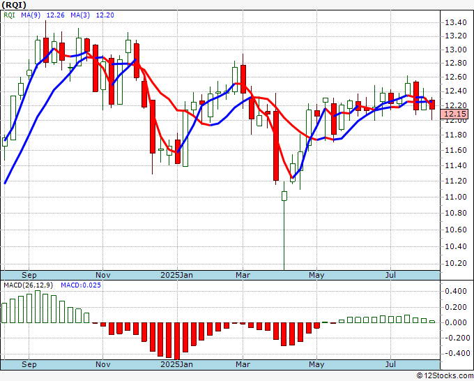Click the 10.20 price axis label
The image size is (474, 381).
tap(456, 263)
